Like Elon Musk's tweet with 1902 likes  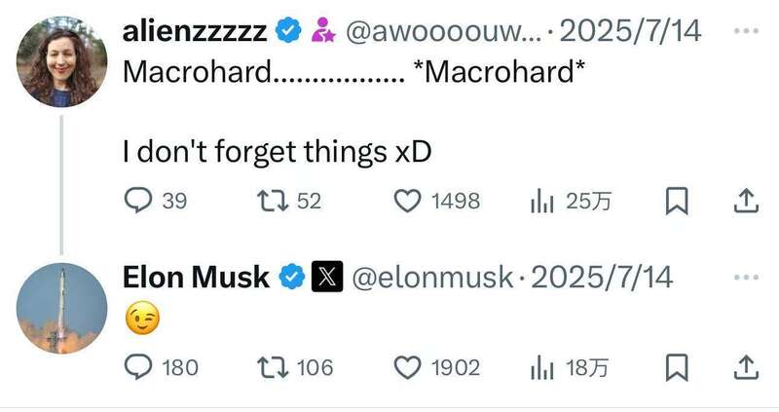(x=406, y=367)
